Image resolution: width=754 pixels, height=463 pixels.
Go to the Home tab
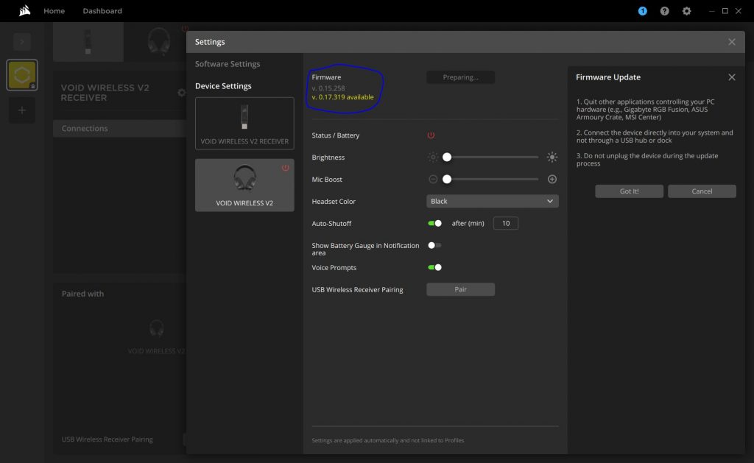54,11
